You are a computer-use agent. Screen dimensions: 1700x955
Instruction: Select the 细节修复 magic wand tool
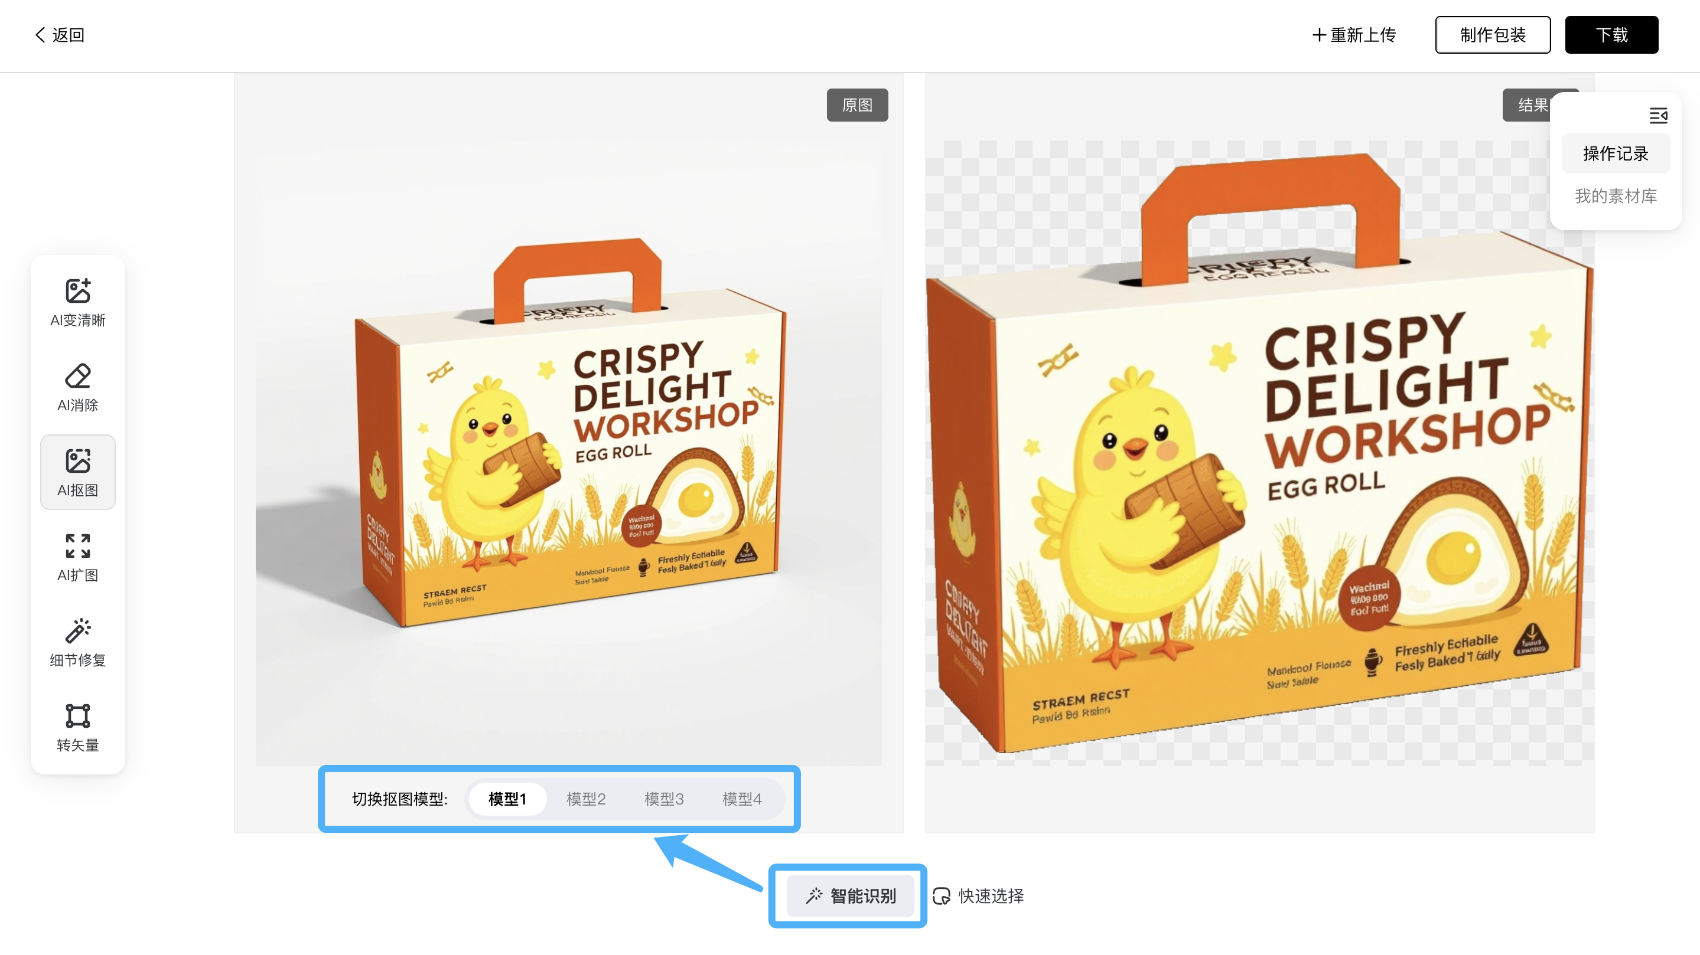click(78, 642)
